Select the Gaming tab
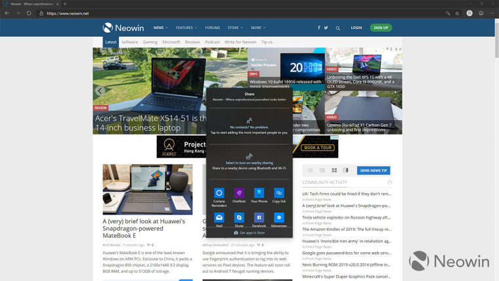 pos(150,42)
